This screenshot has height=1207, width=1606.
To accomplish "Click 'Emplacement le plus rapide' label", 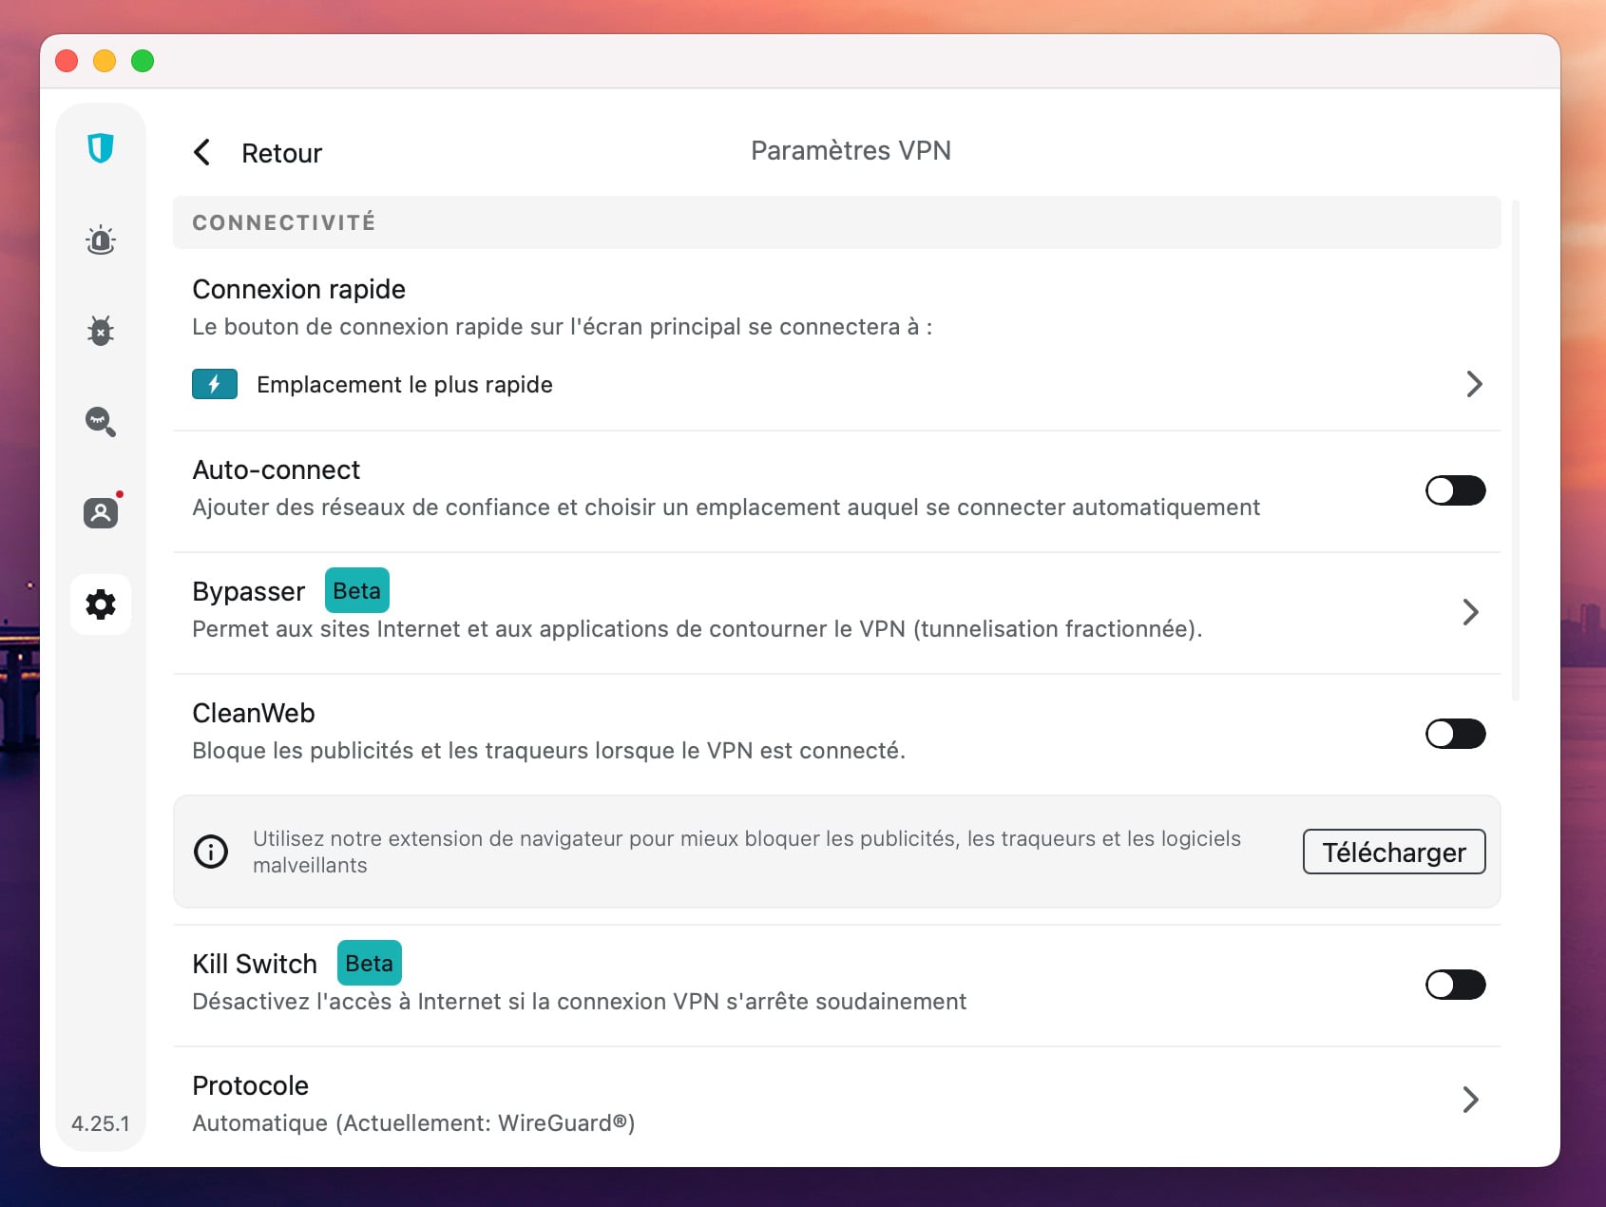I will coord(405,385).
